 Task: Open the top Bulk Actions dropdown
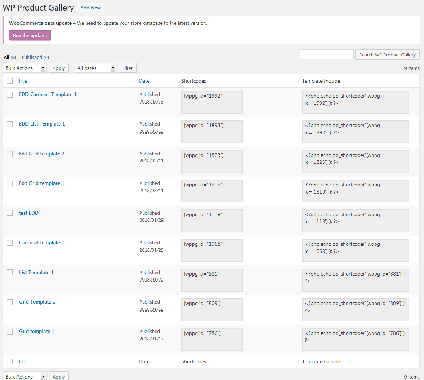(x=25, y=68)
